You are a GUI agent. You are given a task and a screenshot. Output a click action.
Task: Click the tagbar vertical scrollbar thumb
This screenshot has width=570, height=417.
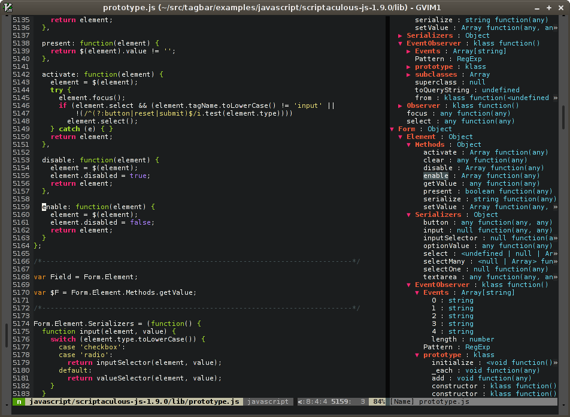coord(563,117)
